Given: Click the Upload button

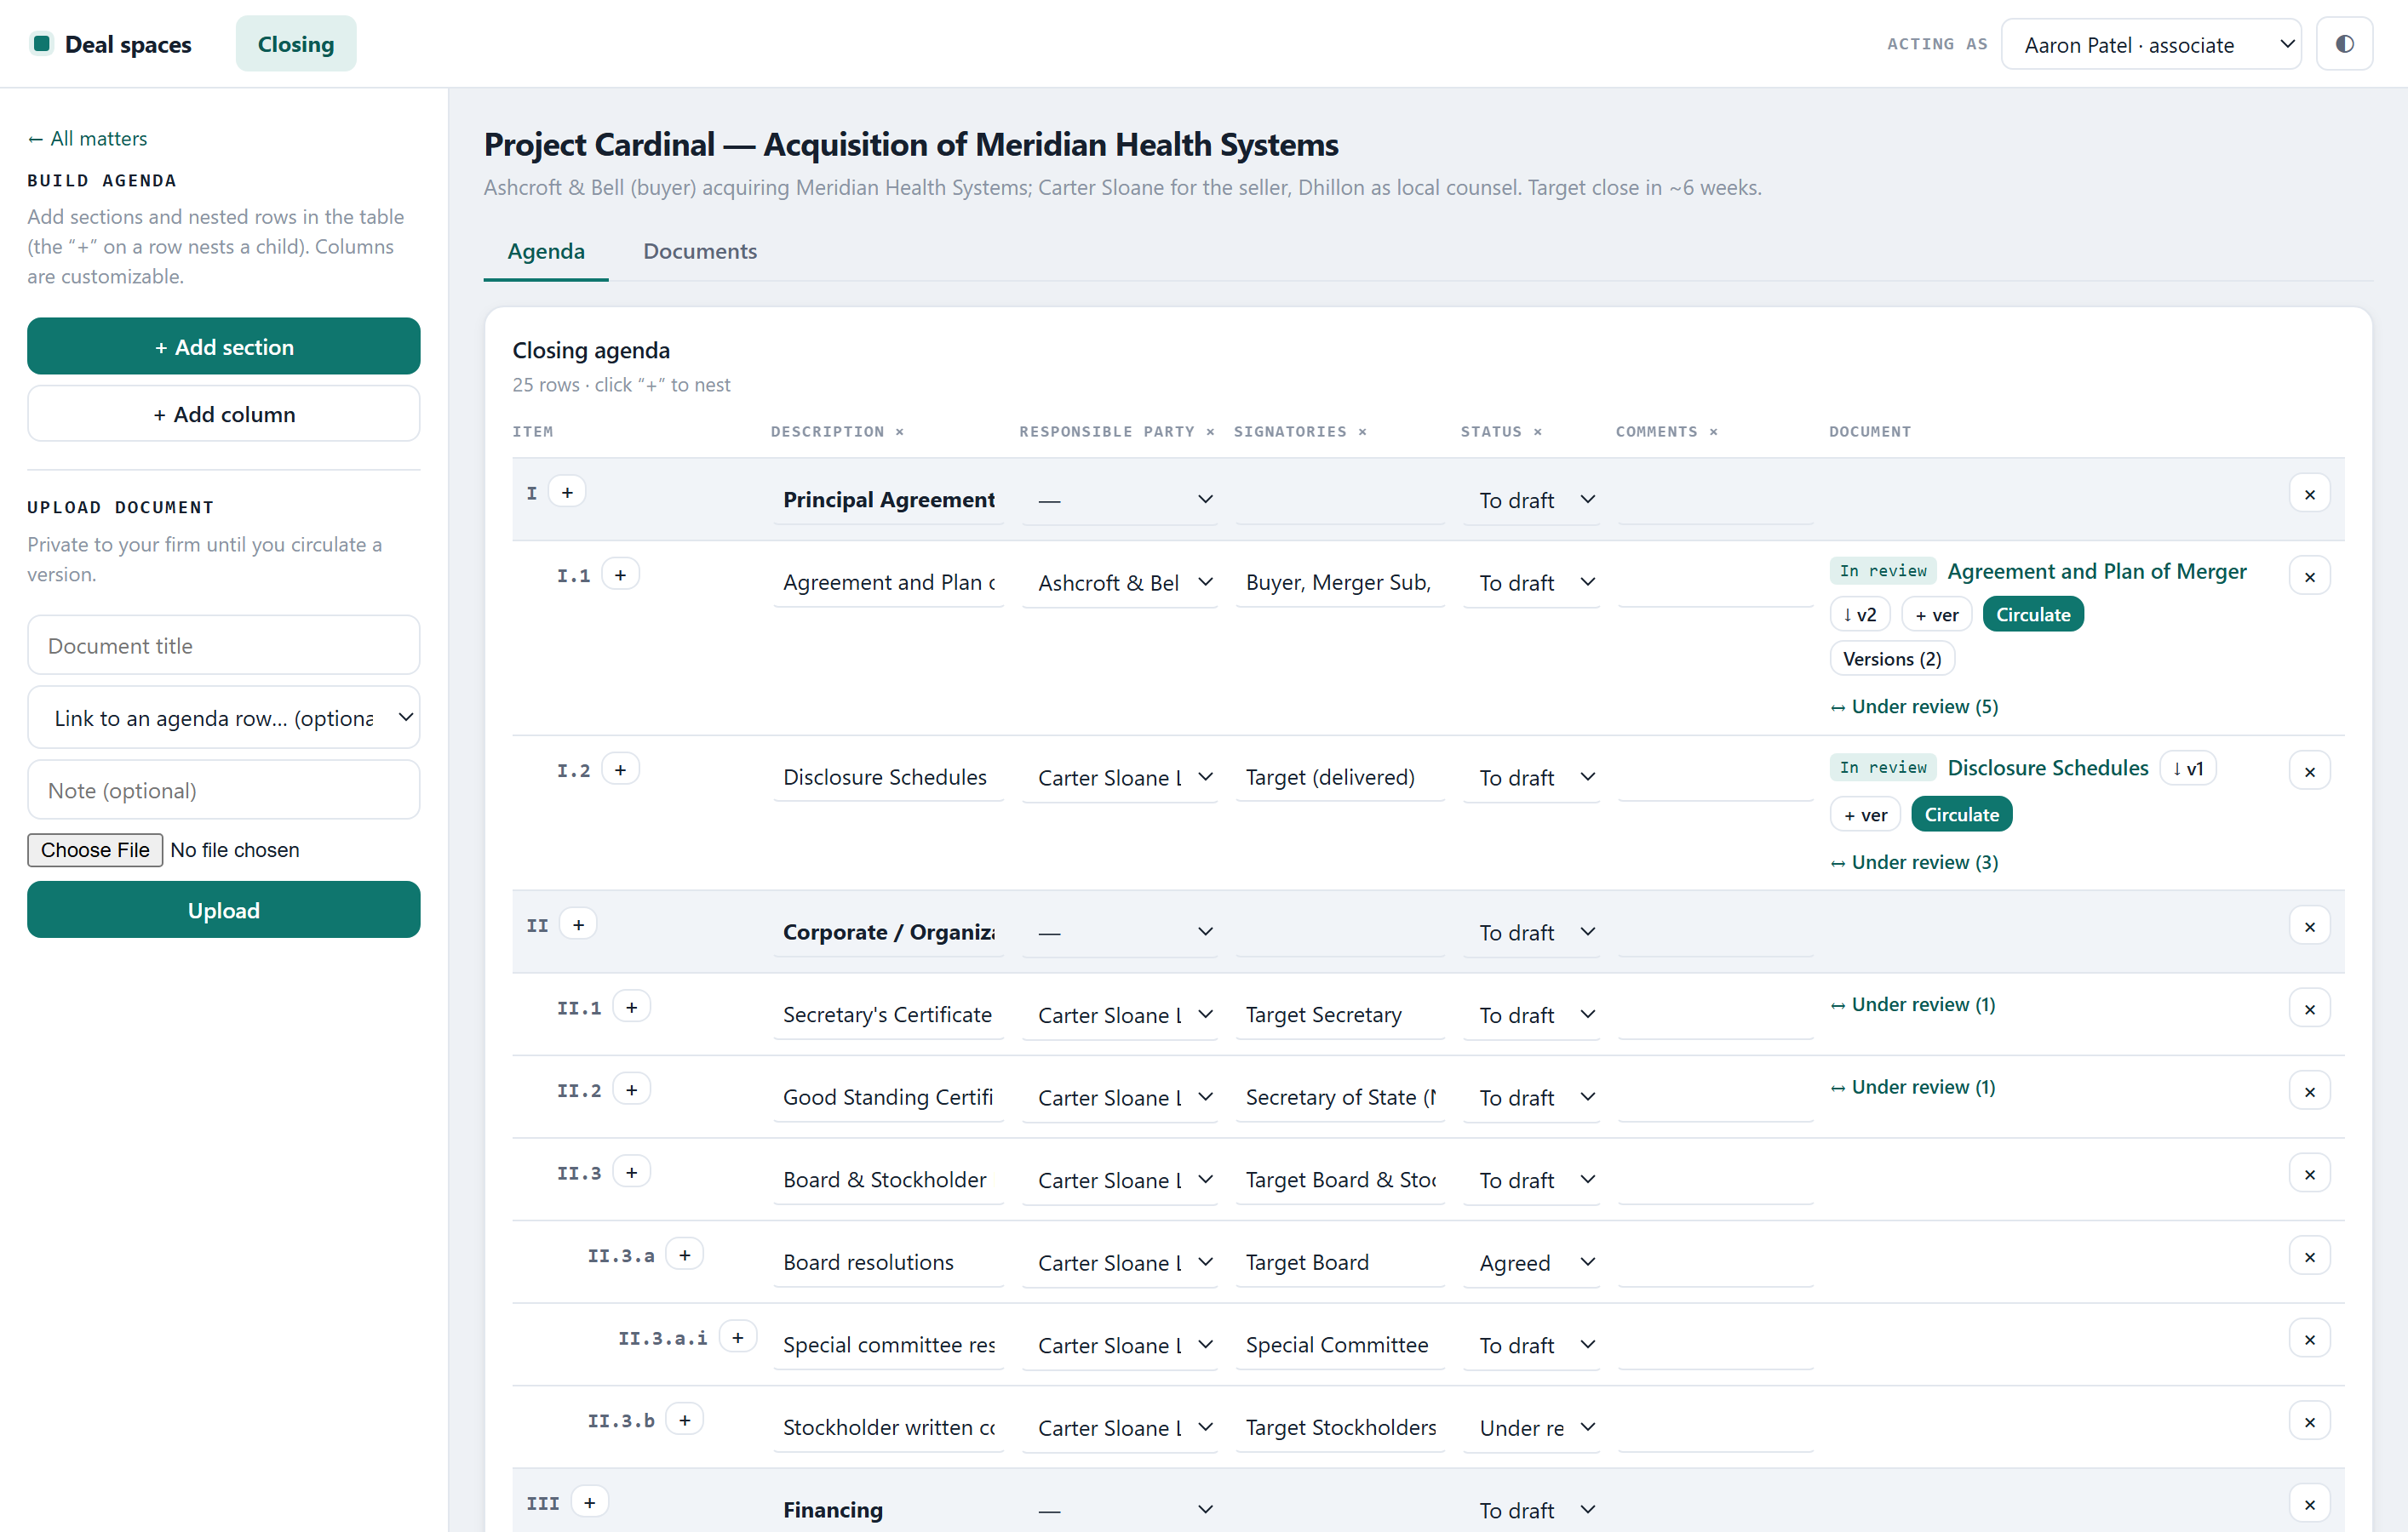Looking at the screenshot, I should [224, 909].
